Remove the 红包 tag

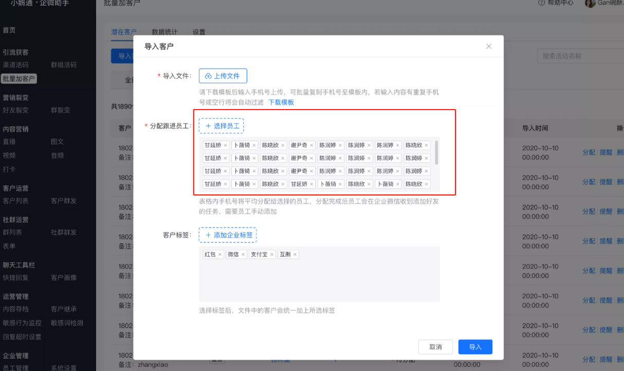click(220, 254)
